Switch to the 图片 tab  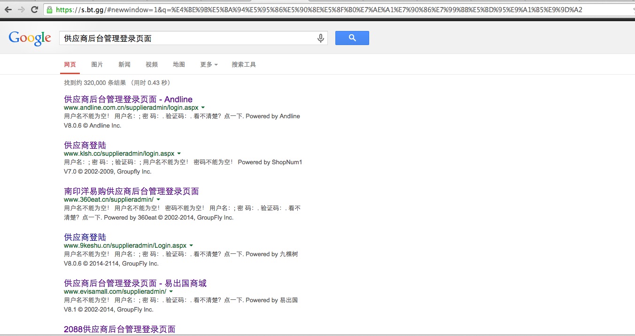click(x=97, y=65)
